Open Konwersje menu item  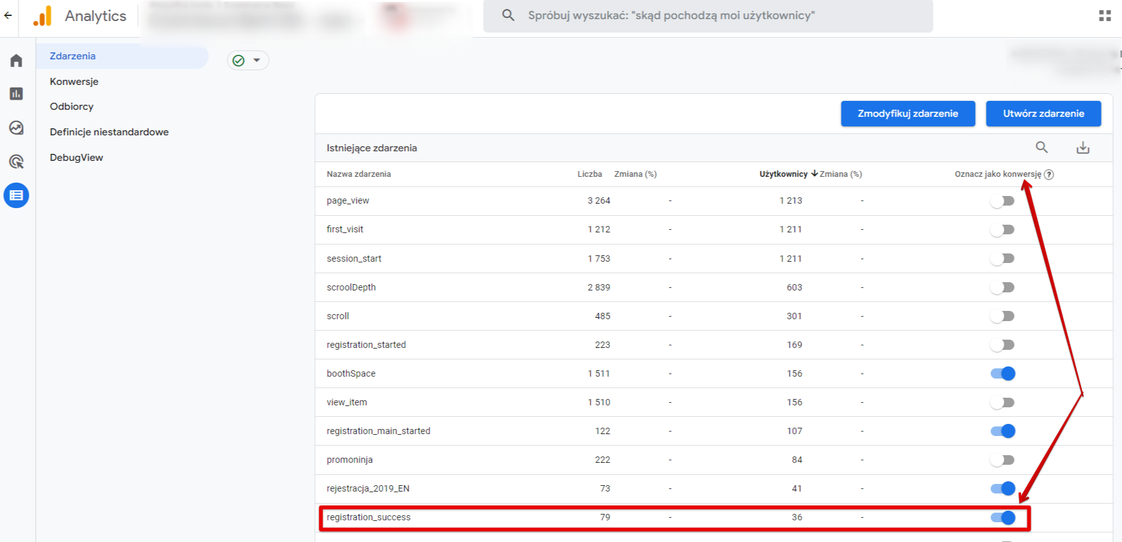click(x=74, y=82)
